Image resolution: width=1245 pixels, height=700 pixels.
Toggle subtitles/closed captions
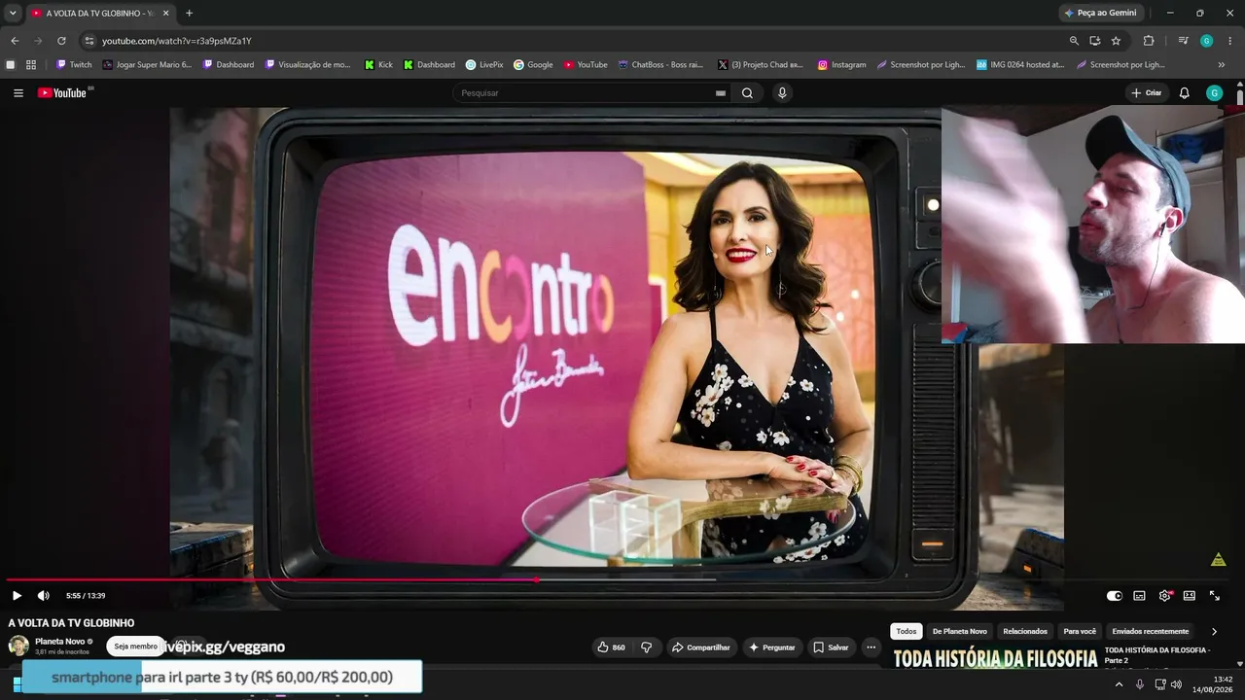[x=1139, y=596]
